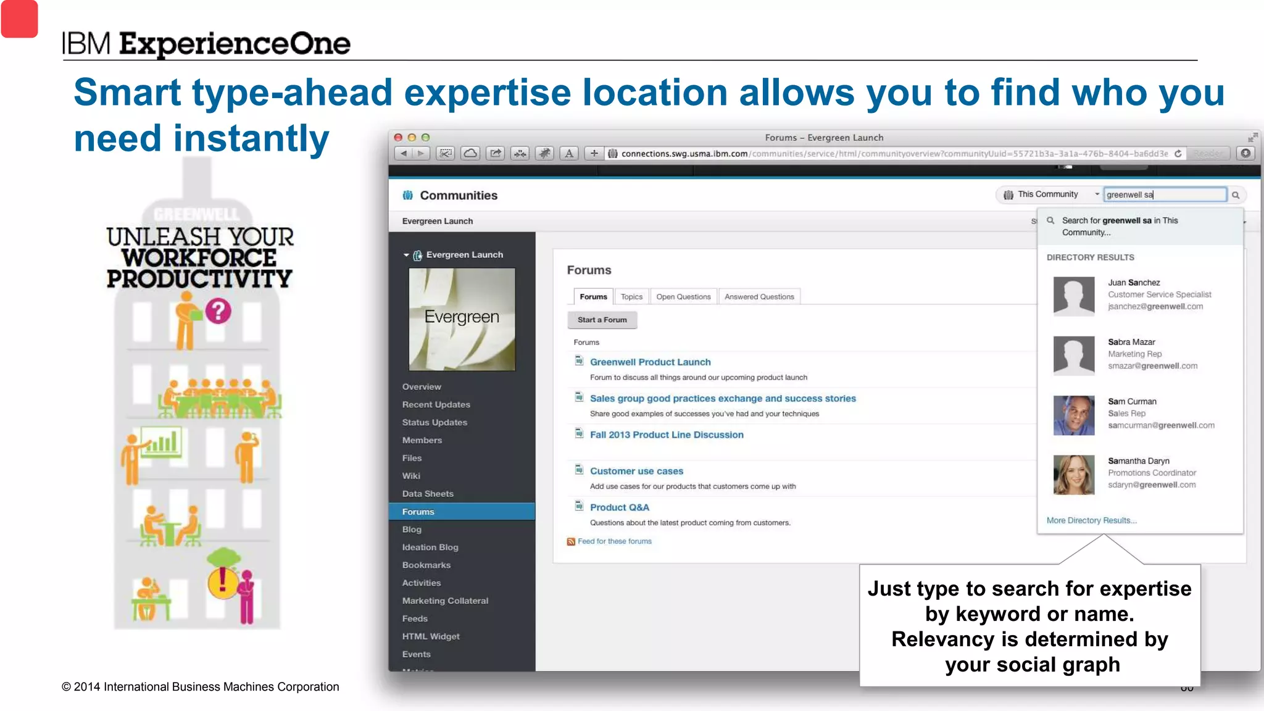
Task: Go back with the browser back arrow
Action: [404, 154]
